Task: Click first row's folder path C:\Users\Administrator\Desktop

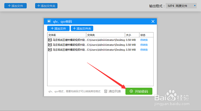Action: [x=106, y=40]
